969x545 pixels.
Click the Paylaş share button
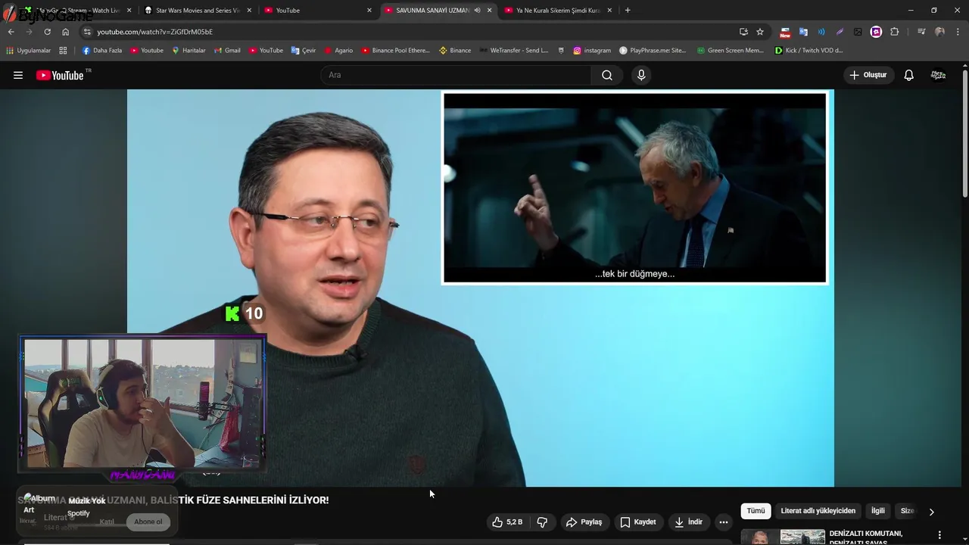584,522
